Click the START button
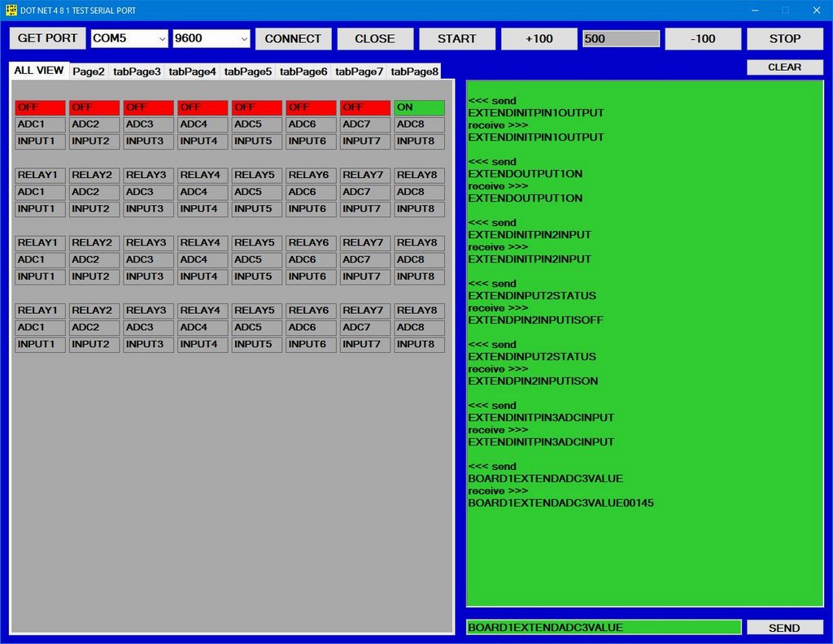833x644 pixels. click(457, 39)
